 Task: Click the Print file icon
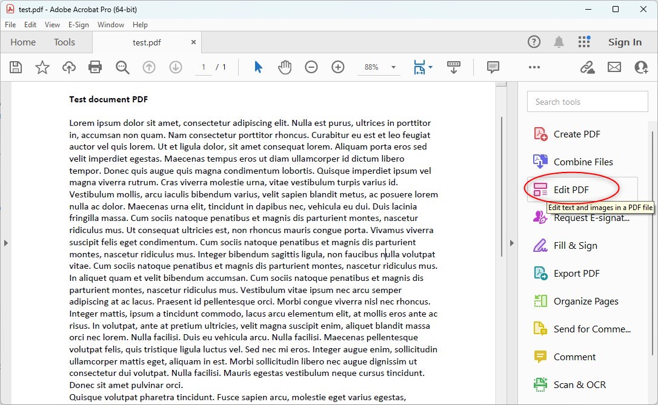(x=95, y=67)
